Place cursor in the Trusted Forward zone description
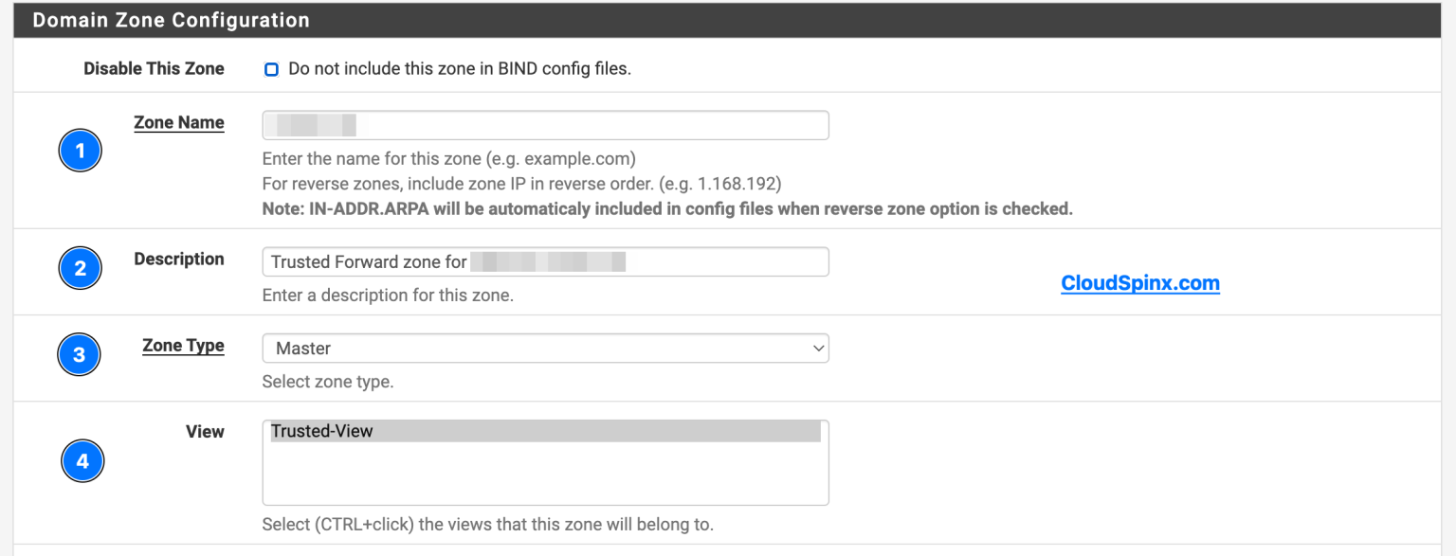This screenshot has height=556, width=1456. coord(545,260)
